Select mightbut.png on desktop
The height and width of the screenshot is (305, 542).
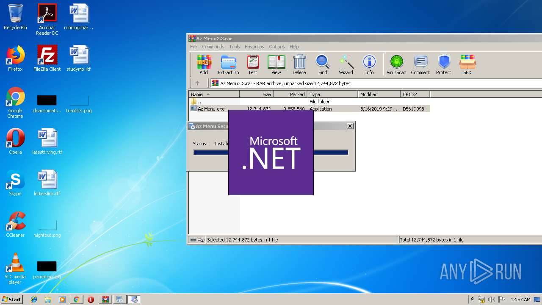point(47,229)
